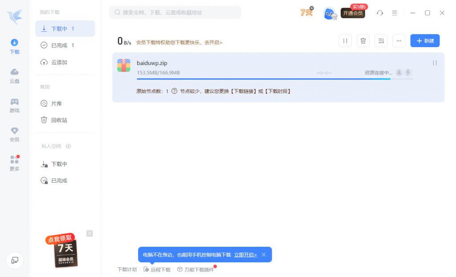Click the Xunlei bird logo
Image resolution: width=456 pixels, height=277 pixels.
[15, 16]
